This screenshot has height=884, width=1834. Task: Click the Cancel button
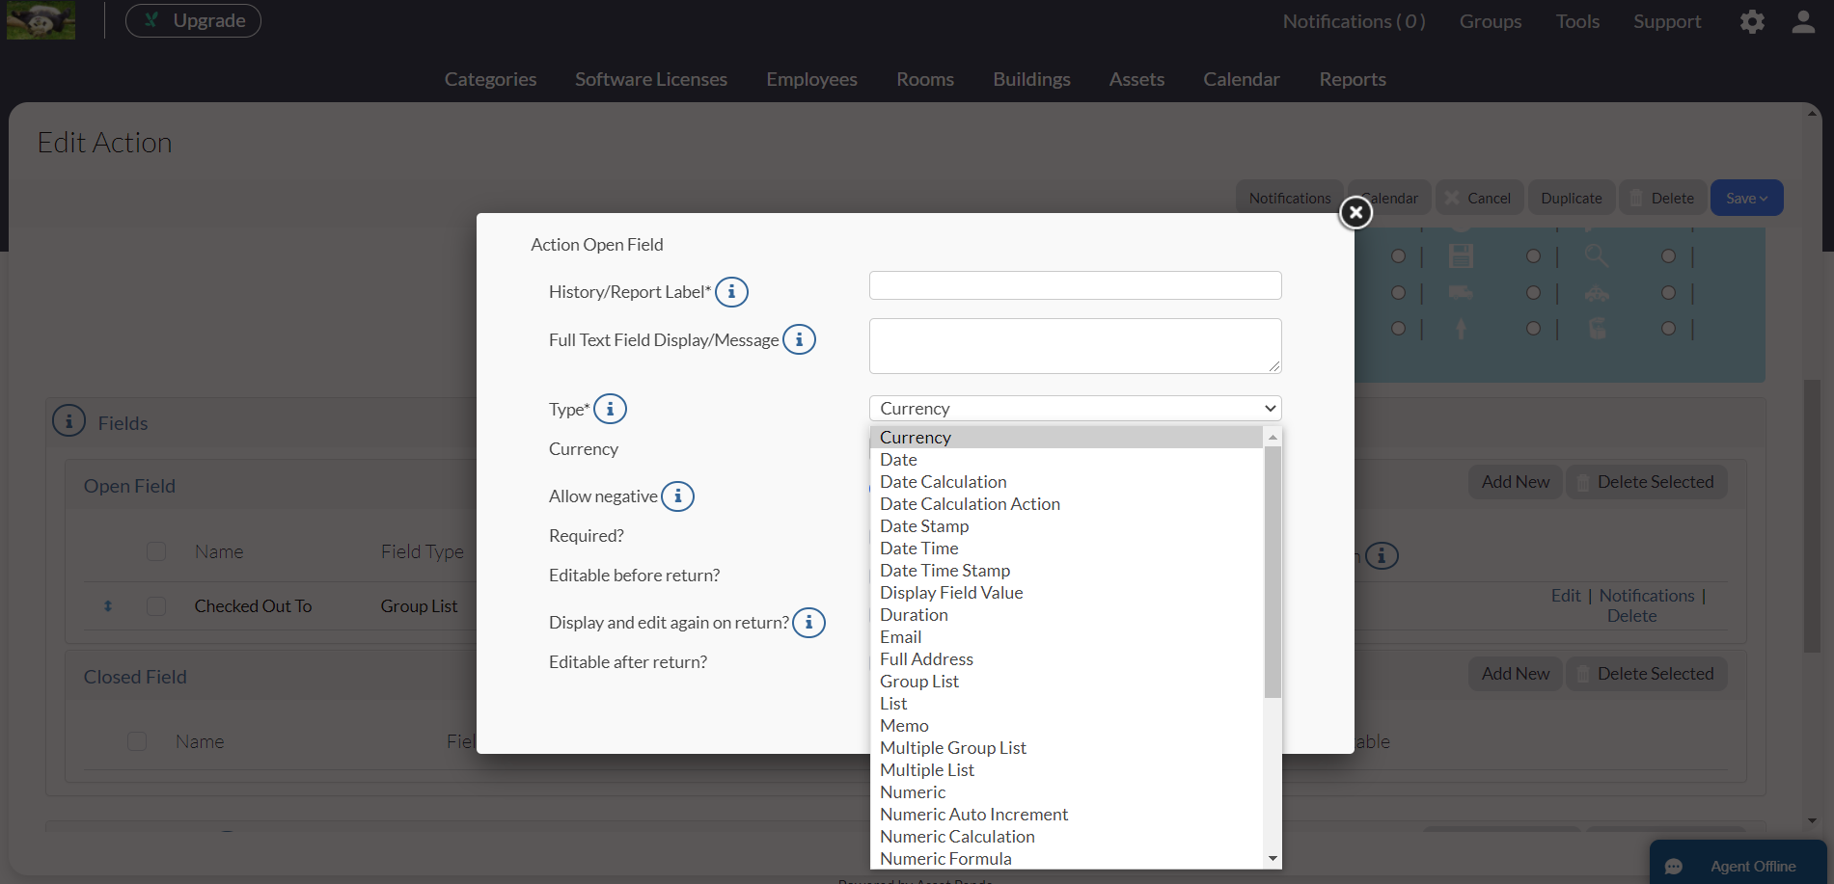pyautogui.click(x=1479, y=198)
